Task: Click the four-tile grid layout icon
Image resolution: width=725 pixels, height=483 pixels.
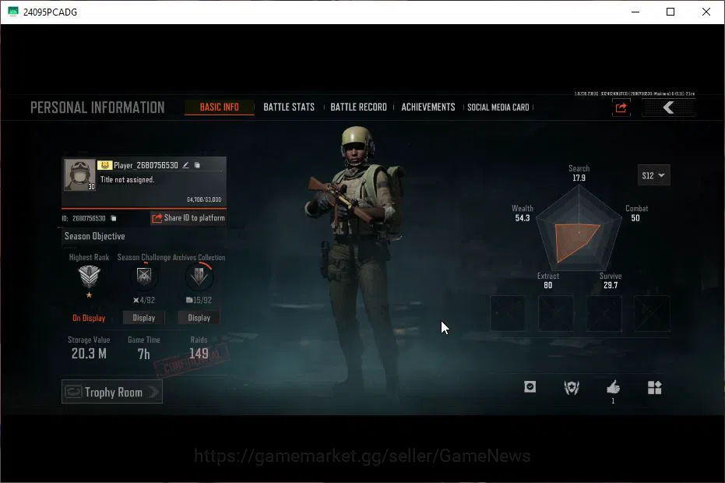Action: pyautogui.click(x=655, y=388)
